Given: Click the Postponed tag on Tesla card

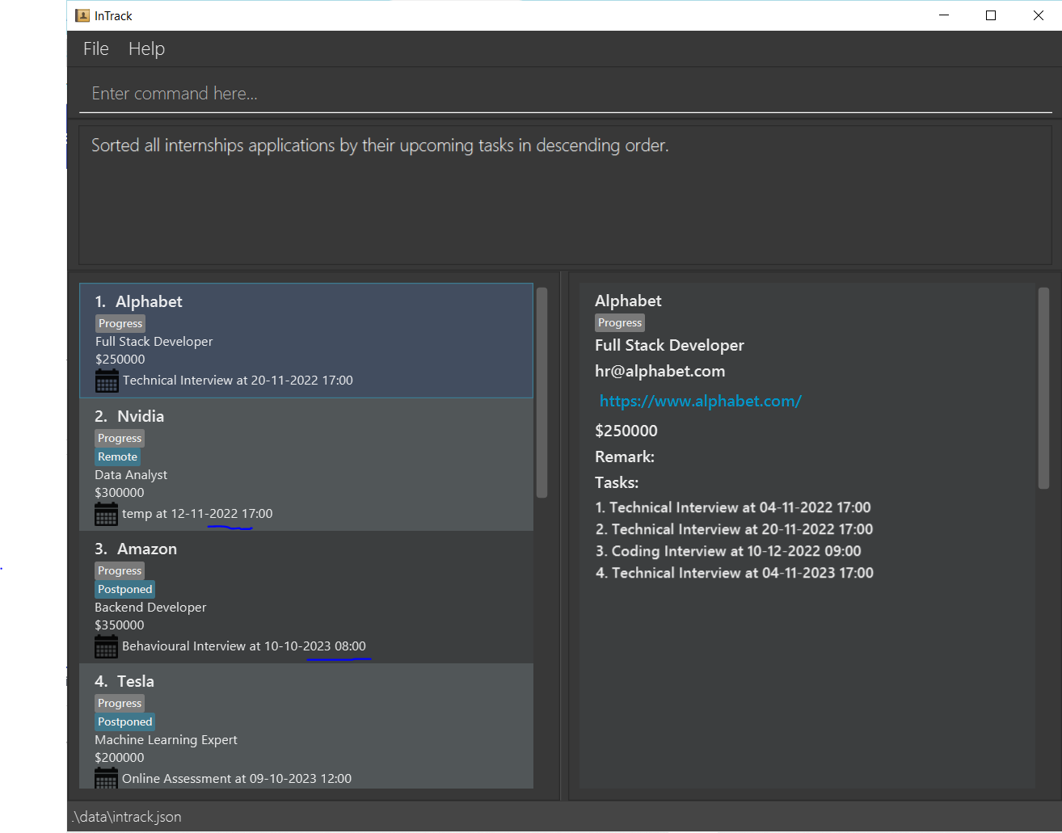Looking at the screenshot, I should pos(124,722).
